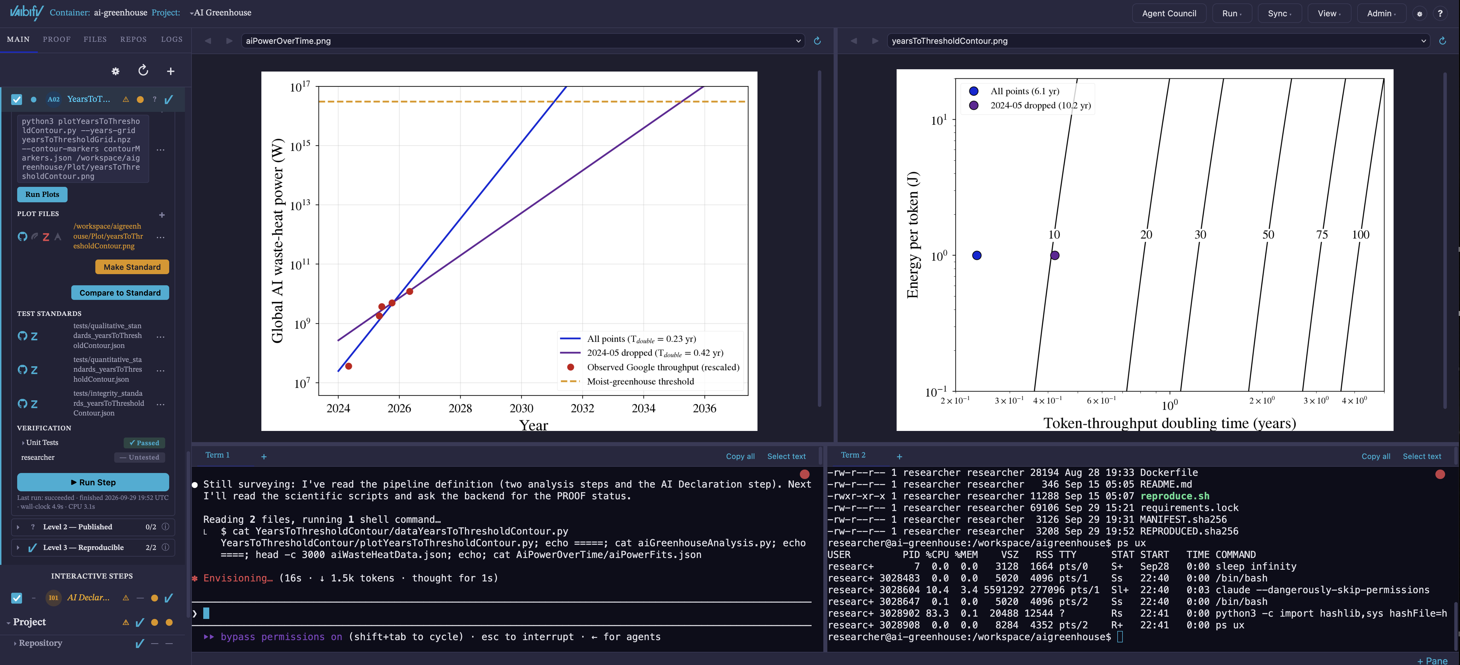Click Z icon for quantitative_standards test file
The width and height of the screenshot is (1460, 665).
(x=34, y=370)
